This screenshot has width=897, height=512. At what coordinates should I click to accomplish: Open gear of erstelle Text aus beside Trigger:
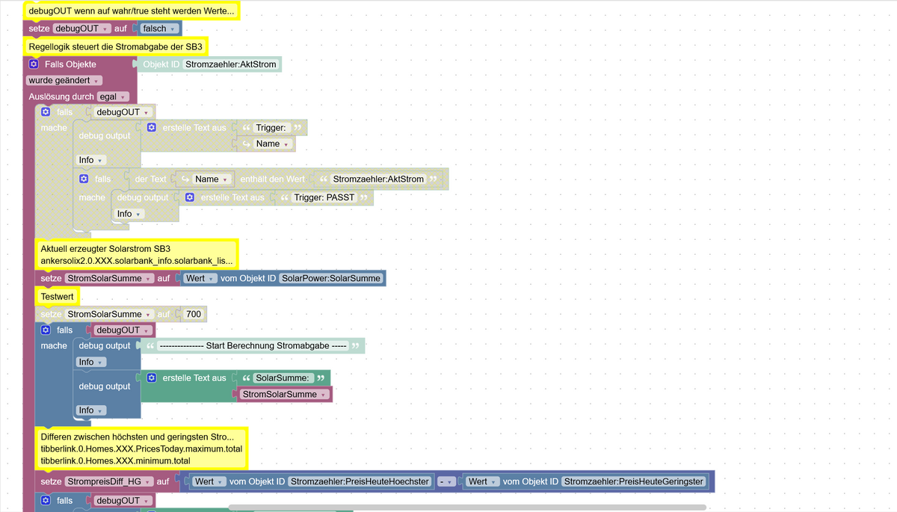[152, 128]
